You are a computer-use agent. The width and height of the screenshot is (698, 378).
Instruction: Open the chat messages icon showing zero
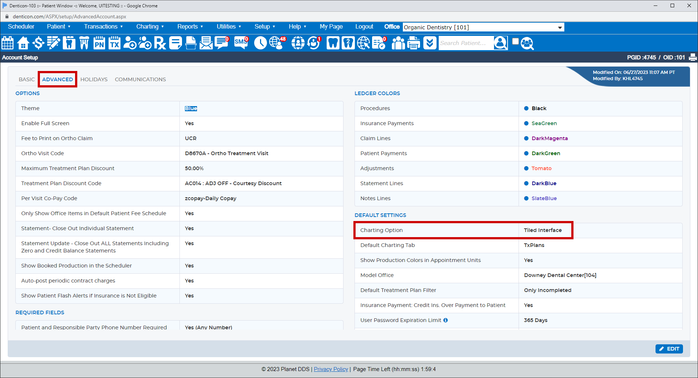pyautogui.click(x=221, y=43)
